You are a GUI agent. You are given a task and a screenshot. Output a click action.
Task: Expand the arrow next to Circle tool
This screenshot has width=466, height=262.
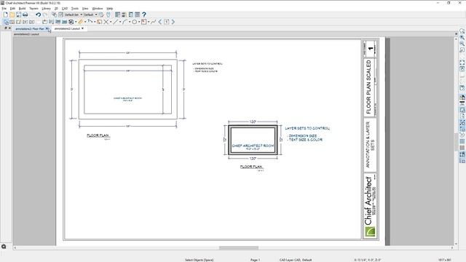coord(139,22)
